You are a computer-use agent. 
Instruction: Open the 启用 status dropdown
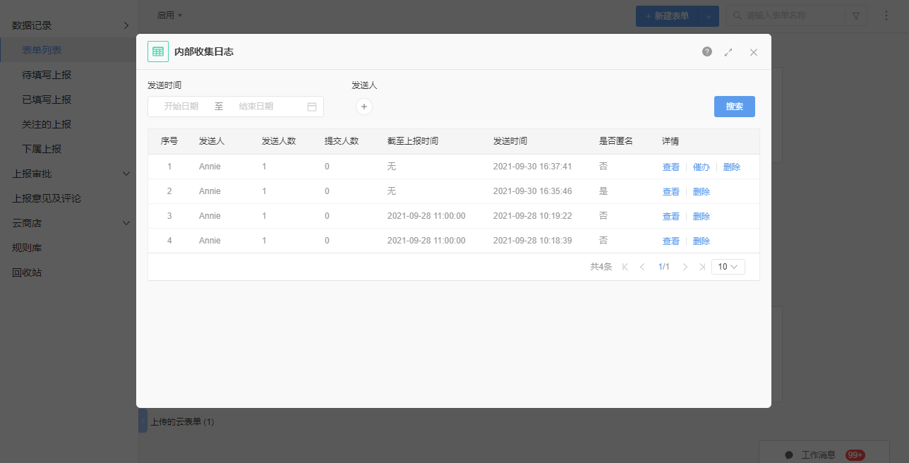[169, 15]
